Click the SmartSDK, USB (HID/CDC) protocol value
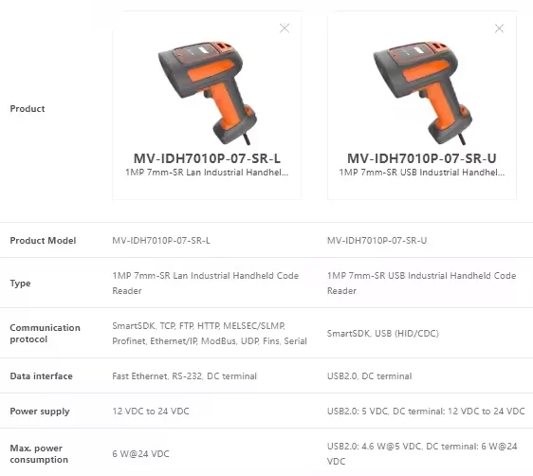 click(x=383, y=334)
